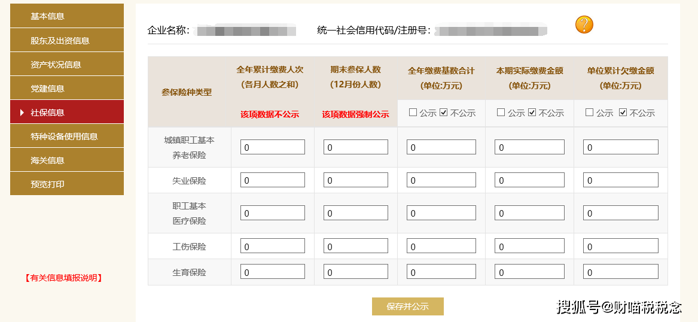The width and height of the screenshot is (698, 322).
Task: Check 公示 under 本期实际缴费金额
Action: (501, 113)
